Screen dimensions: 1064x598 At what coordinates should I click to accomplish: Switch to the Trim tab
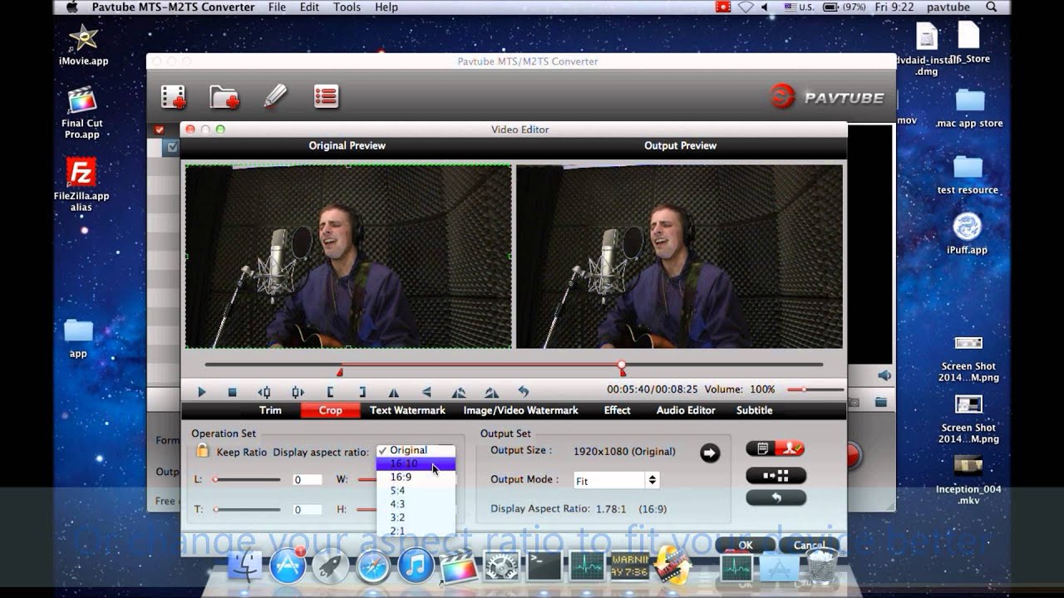click(270, 410)
